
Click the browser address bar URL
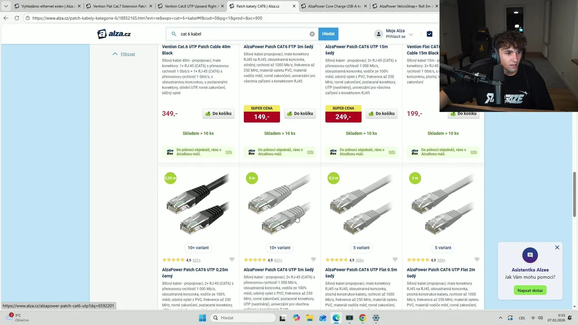click(x=147, y=18)
